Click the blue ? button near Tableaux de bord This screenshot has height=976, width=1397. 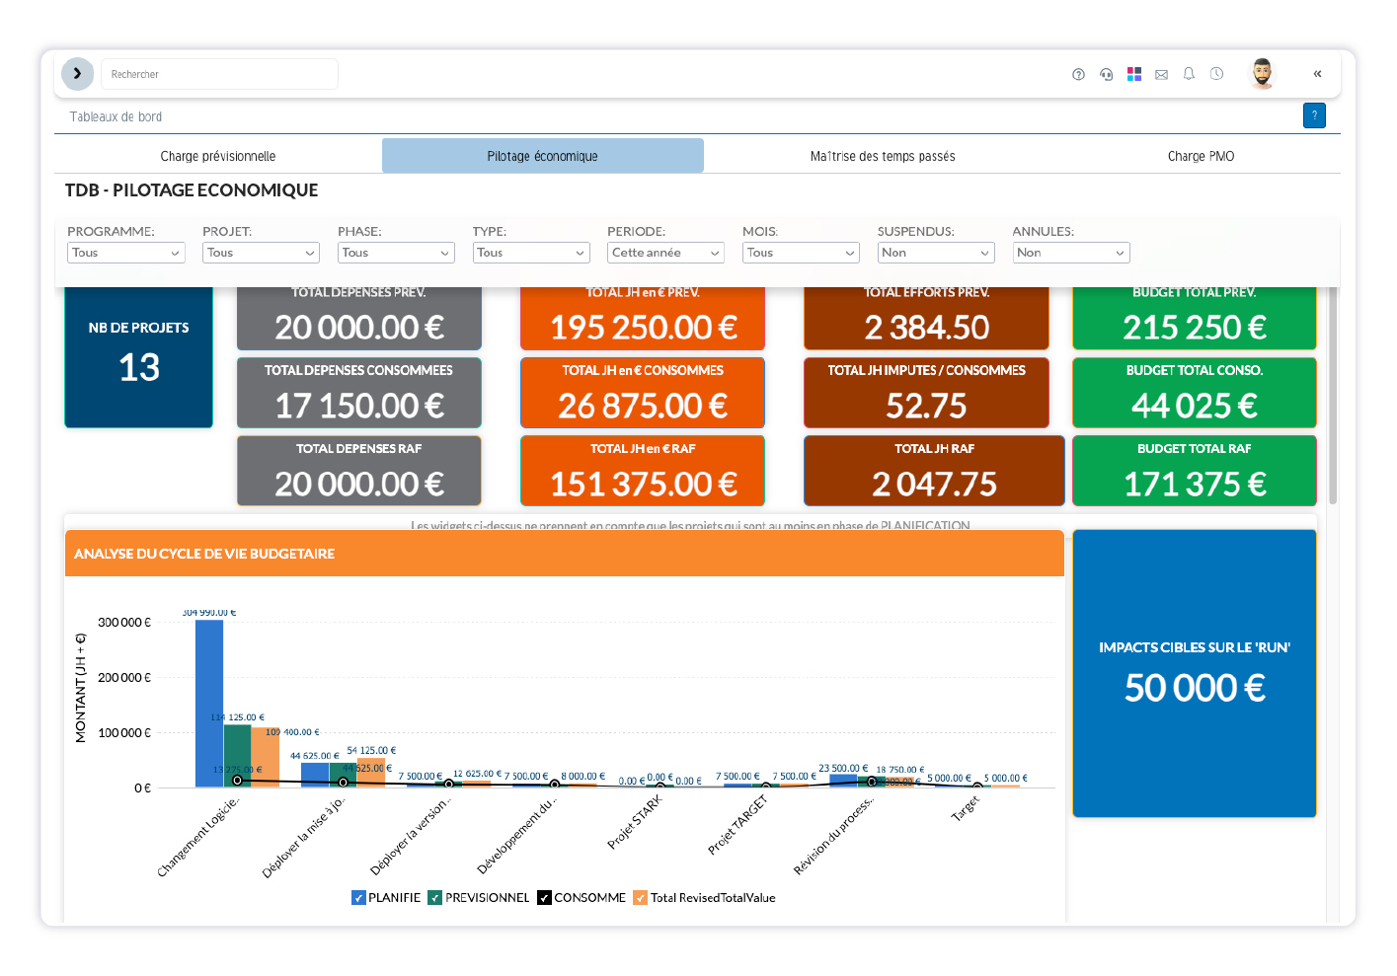1314,115
